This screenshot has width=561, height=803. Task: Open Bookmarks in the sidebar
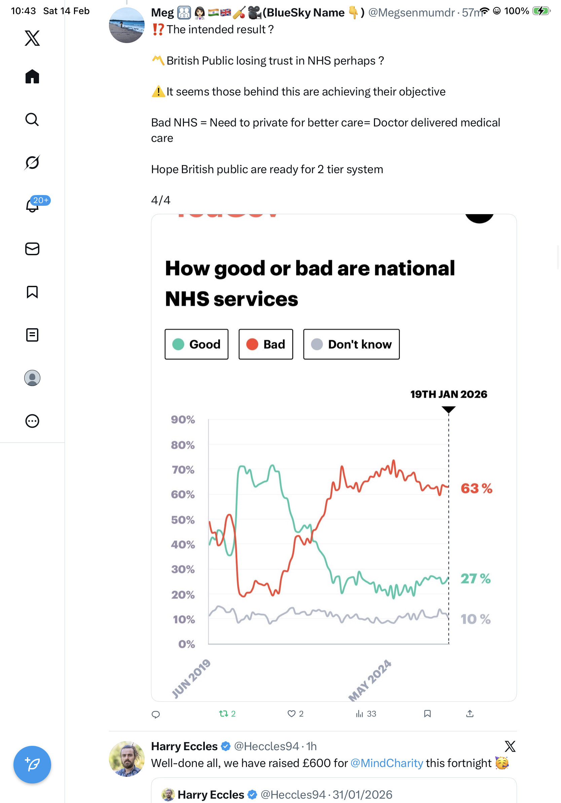click(32, 292)
